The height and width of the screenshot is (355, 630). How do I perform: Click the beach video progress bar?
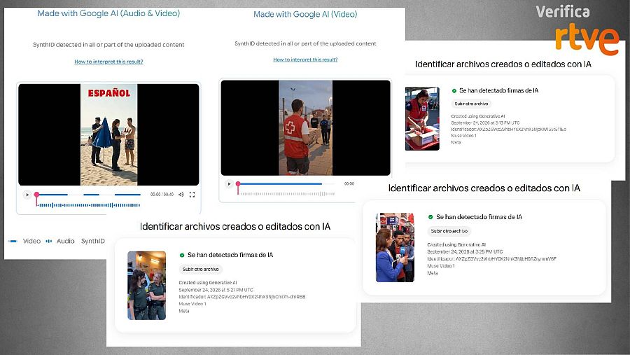pos(88,195)
